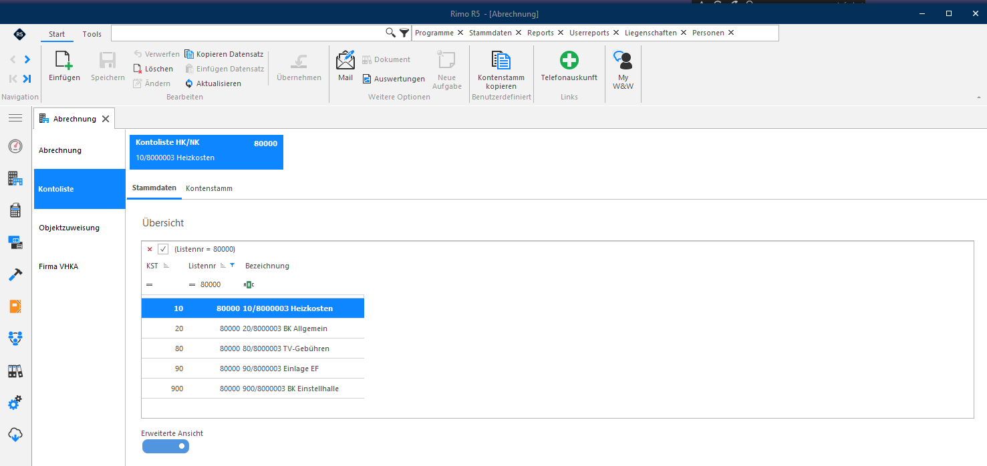Open My W&W user icon
Image resolution: width=987 pixels, height=466 pixels.
[623, 60]
